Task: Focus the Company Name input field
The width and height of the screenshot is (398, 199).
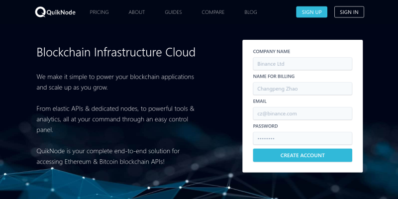Action: click(302, 64)
